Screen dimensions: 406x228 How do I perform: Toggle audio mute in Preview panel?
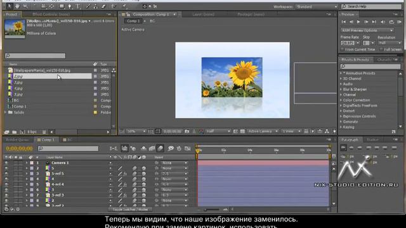383,22
